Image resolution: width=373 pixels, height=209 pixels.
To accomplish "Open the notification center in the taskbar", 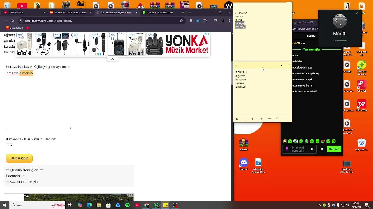I will (x=367, y=205).
